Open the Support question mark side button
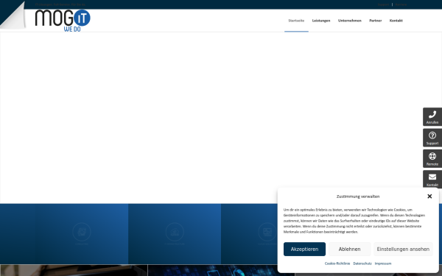The image size is (442, 276). click(x=432, y=138)
